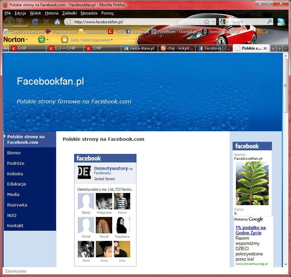Open the URL history dropdown arrow

(213, 22)
